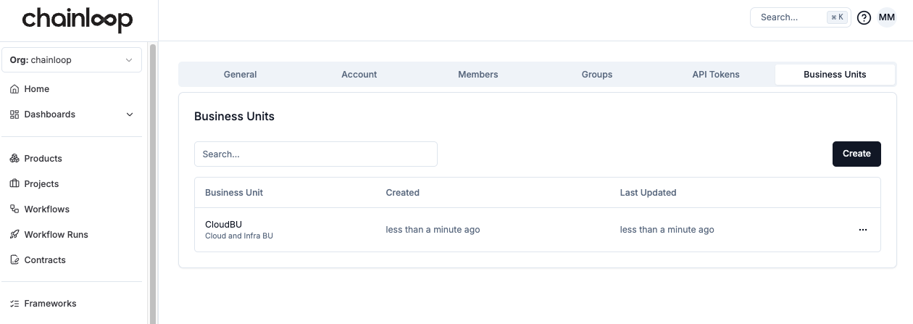The image size is (913, 324).
Task: Click the Products icon in sidebar
Action: [x=14, y=159]
